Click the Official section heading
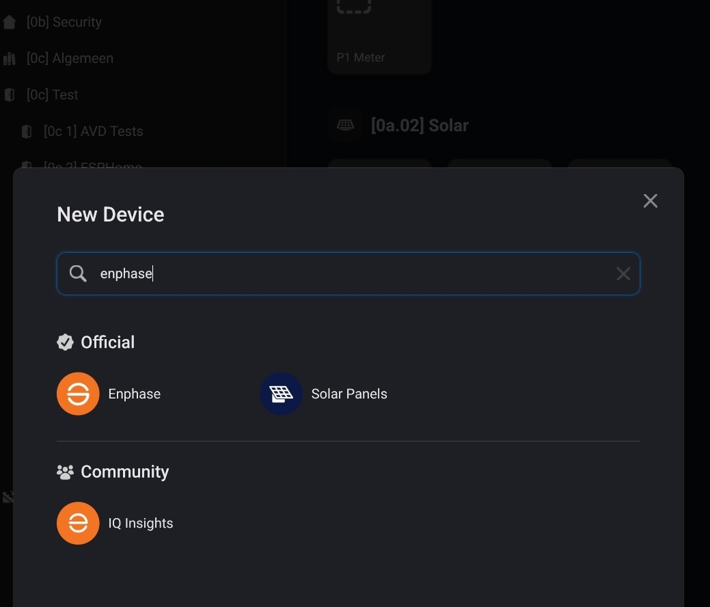Screen dimensions: 710x607 point(107,342)
